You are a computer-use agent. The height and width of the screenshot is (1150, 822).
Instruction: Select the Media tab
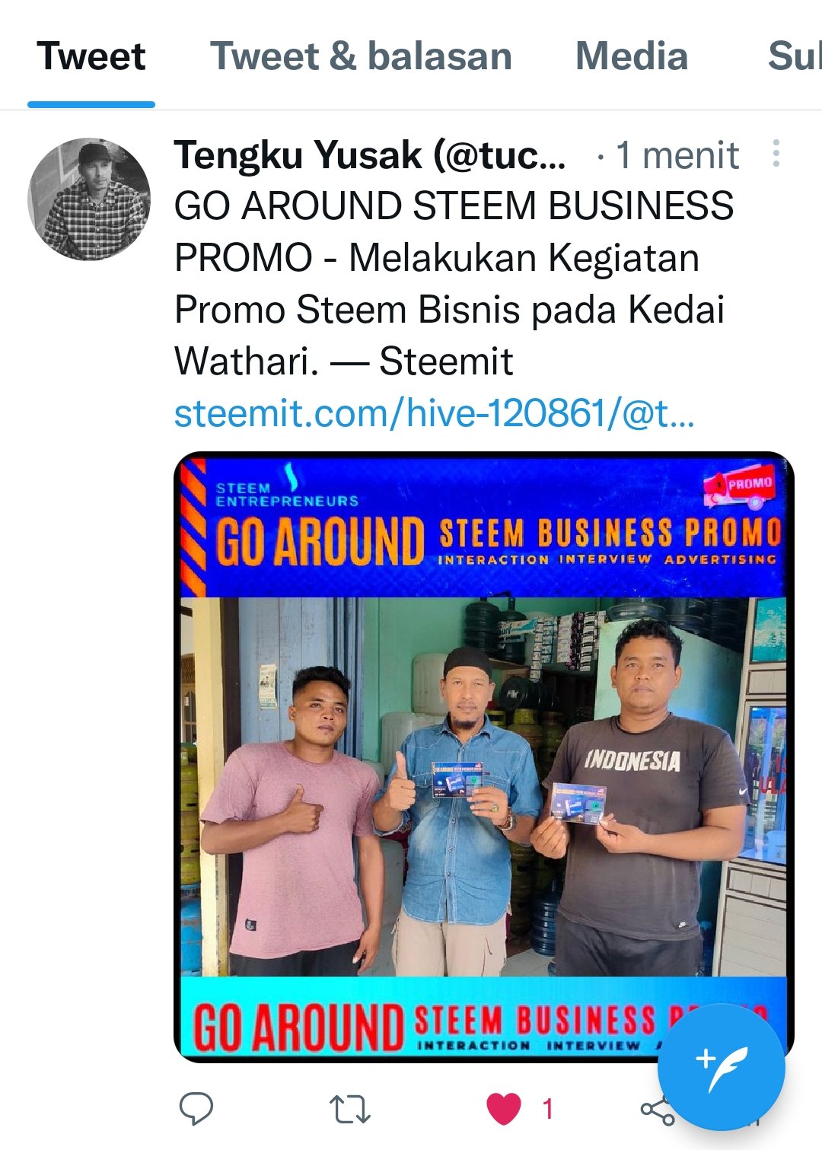pyautogui.click(x=632, y=56)
